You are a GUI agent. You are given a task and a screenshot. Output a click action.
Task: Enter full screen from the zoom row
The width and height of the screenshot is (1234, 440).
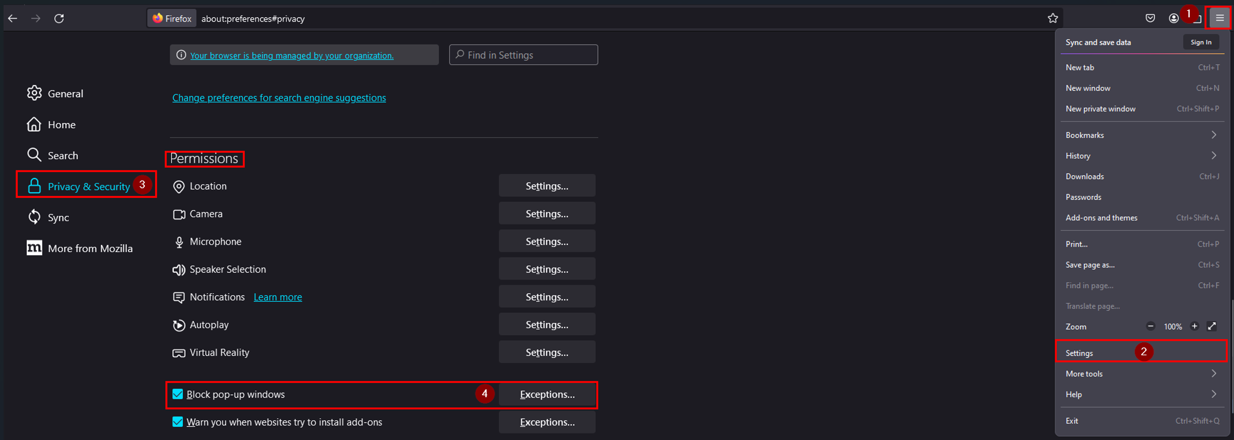(x=1212, y=326)
